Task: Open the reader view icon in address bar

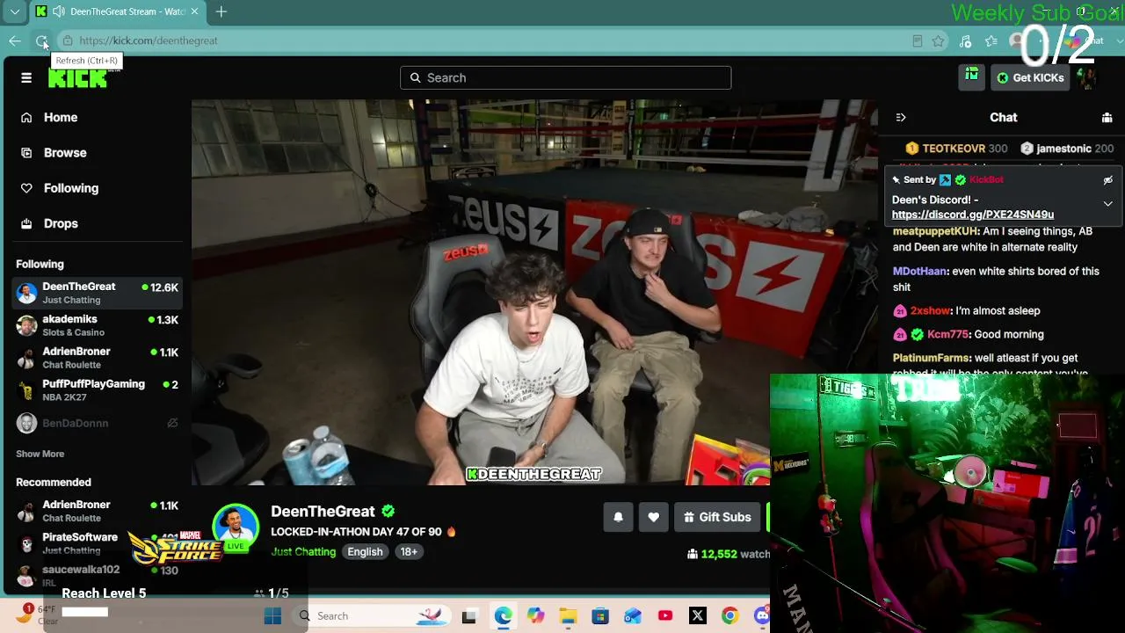Action: click(917, 40)
